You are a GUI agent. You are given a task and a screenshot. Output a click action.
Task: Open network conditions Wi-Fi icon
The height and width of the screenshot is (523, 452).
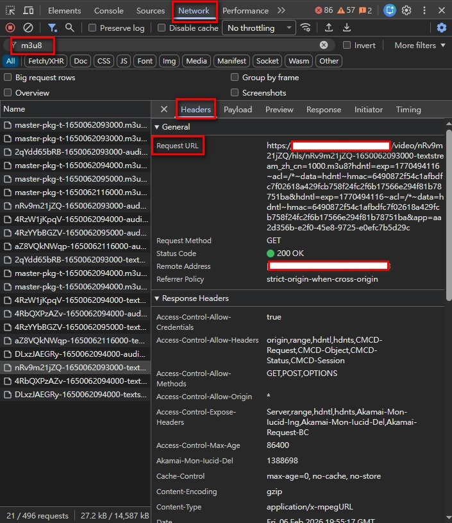click(x=306, y=28)
